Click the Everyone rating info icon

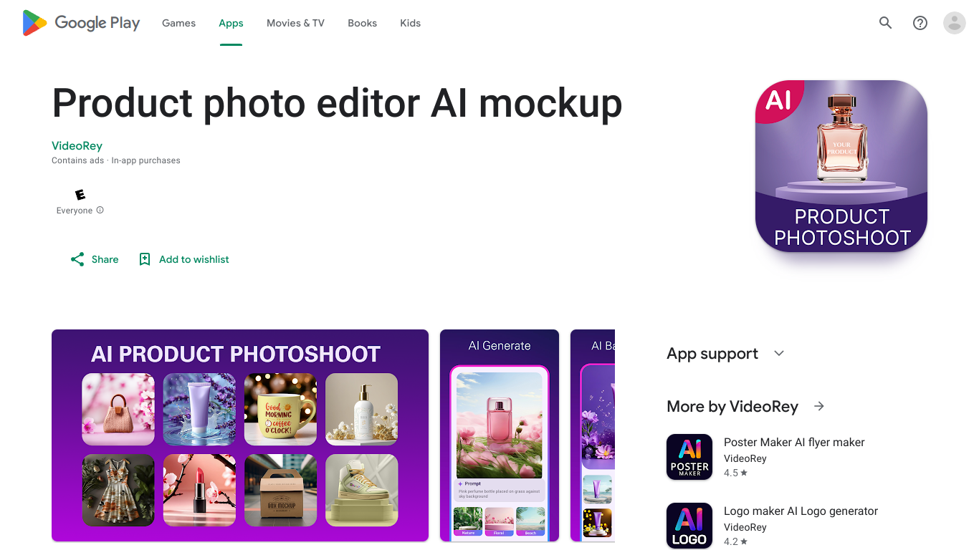[100, 211]
